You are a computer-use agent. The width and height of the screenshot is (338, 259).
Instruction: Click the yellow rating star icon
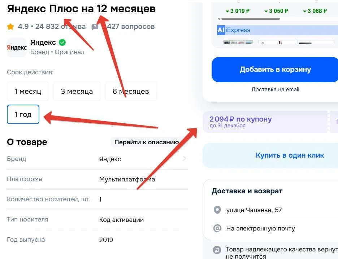click(x=10, y=27)
